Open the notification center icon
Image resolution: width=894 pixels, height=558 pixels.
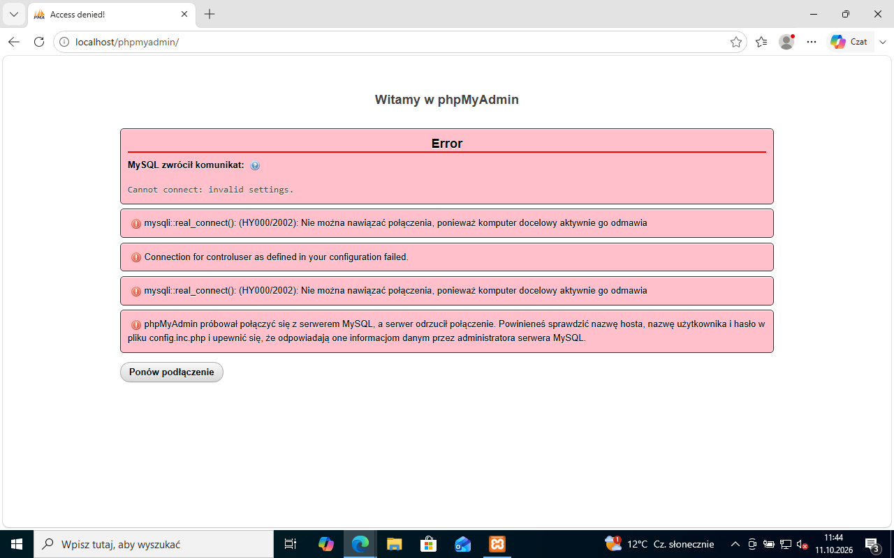[x=873, y=544]
